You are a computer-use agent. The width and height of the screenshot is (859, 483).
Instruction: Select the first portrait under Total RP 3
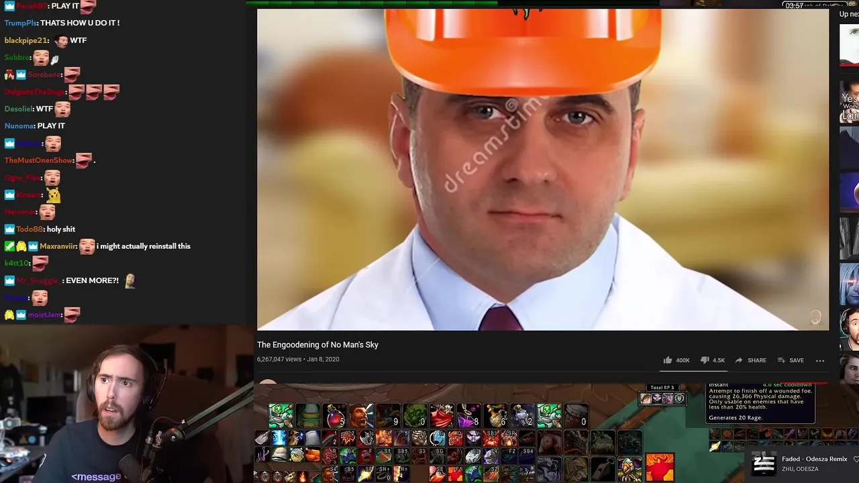(646, 398)
